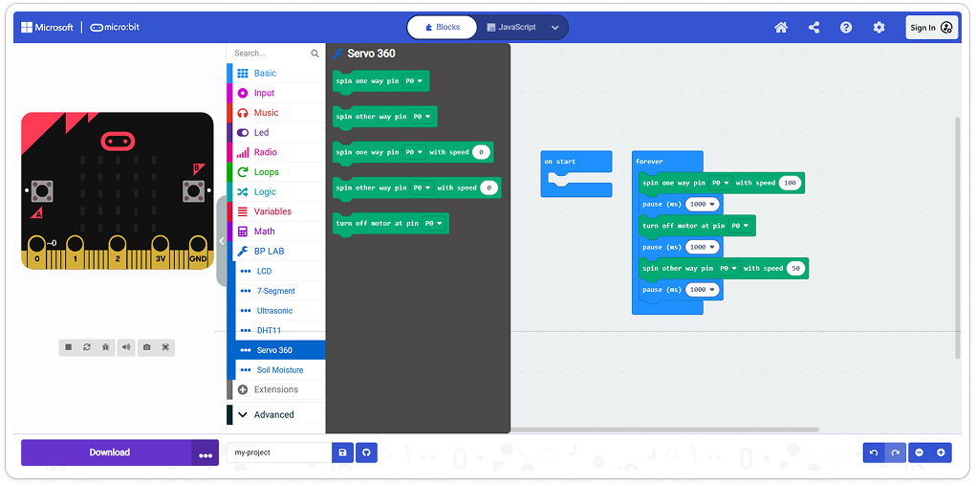Viewport: 976px width, 486px height.
Task: Collapse the BP LAB category
Action: 275,251
